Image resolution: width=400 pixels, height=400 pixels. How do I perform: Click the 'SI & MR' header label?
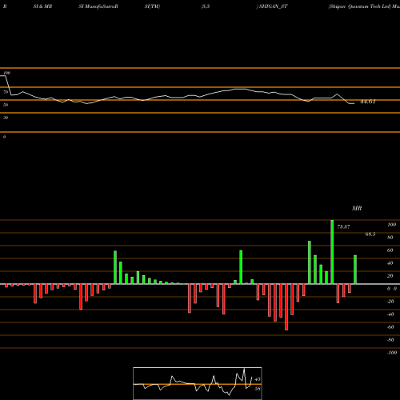click(42, 6)
